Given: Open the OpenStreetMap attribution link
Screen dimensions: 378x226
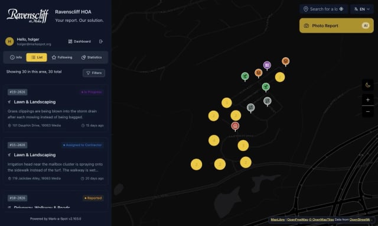Looking at the screenshot, I should click(x=360, y=219).
